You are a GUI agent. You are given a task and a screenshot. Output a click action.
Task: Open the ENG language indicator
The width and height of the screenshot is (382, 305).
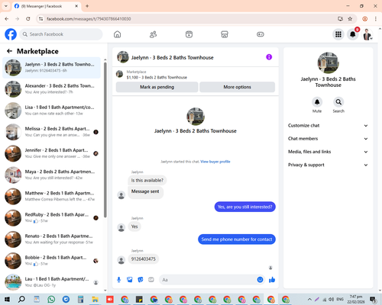pyautogui.click(x=340, y=299)
